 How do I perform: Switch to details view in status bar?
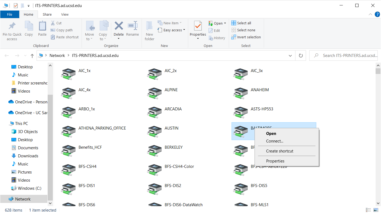tap(368, 210)
